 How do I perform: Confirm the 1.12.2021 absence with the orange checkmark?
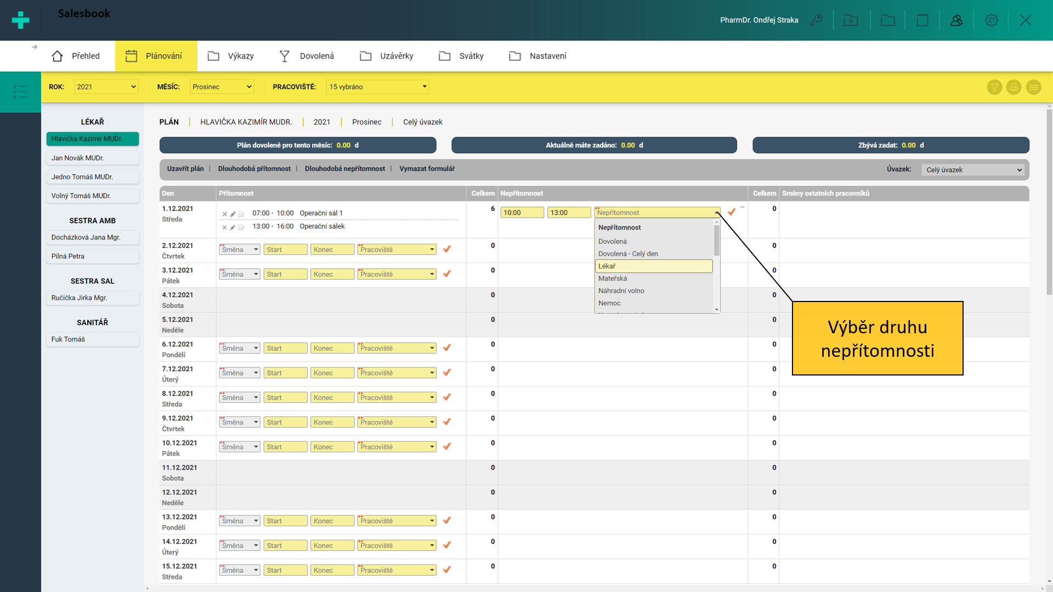[731, 212]
